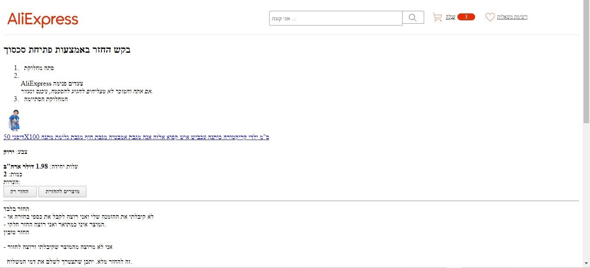Select the line 'המוצר אינו כמתואר ואני רוצה החזר חלקי'
The height and width of the screenshot is (268, 590).
point(55,224)
